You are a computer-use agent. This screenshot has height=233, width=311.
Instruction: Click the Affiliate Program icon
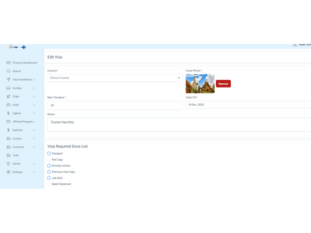(8, 122)
